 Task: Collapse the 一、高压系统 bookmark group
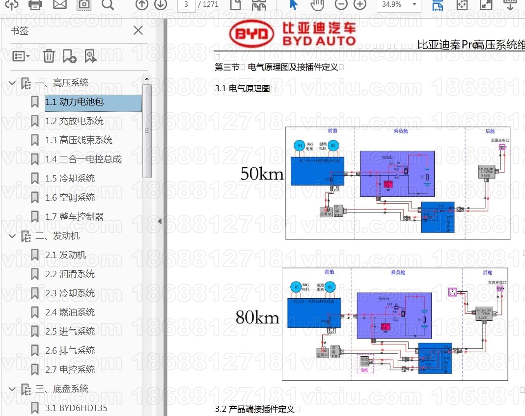12,83
